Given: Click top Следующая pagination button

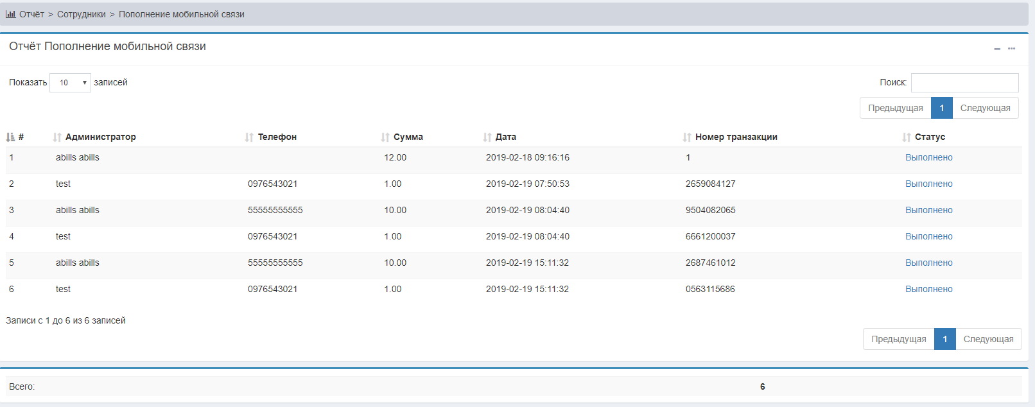Looking at the screenshot, I should pyautogui.click(x=985, y=108).
